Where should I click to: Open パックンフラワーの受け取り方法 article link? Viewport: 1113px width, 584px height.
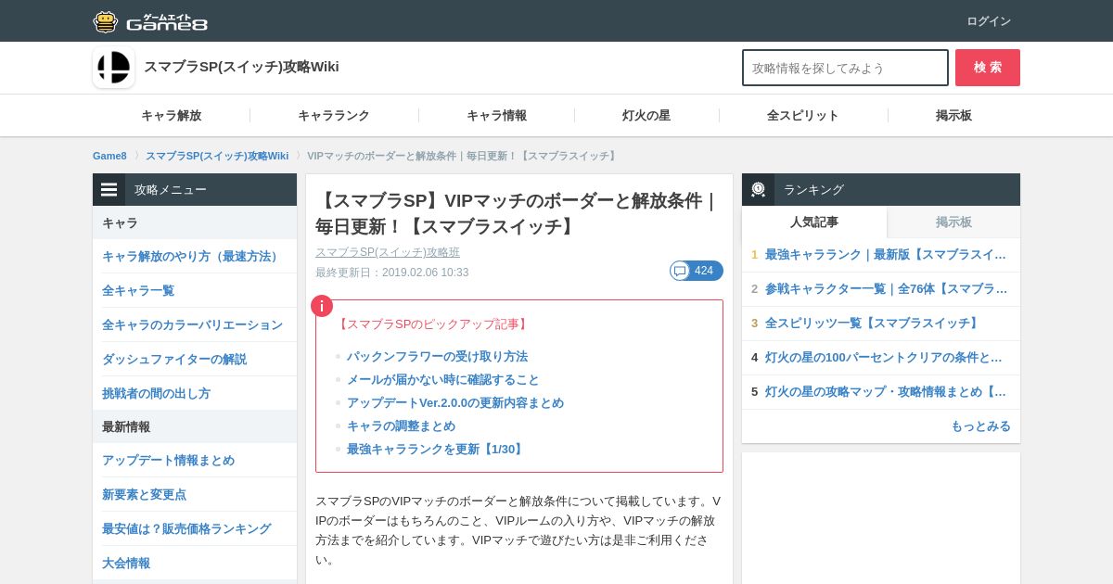437,357
